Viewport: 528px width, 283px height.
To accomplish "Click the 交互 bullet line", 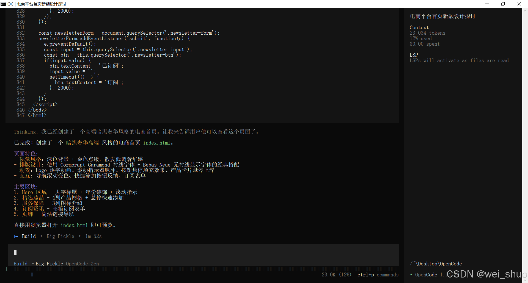I will click(80, 176).
